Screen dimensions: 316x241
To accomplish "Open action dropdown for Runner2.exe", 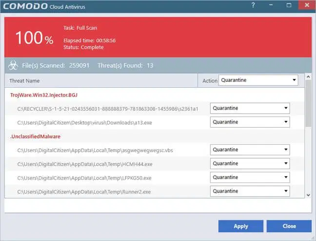I will pyautogui.click(x=250, y=191).
